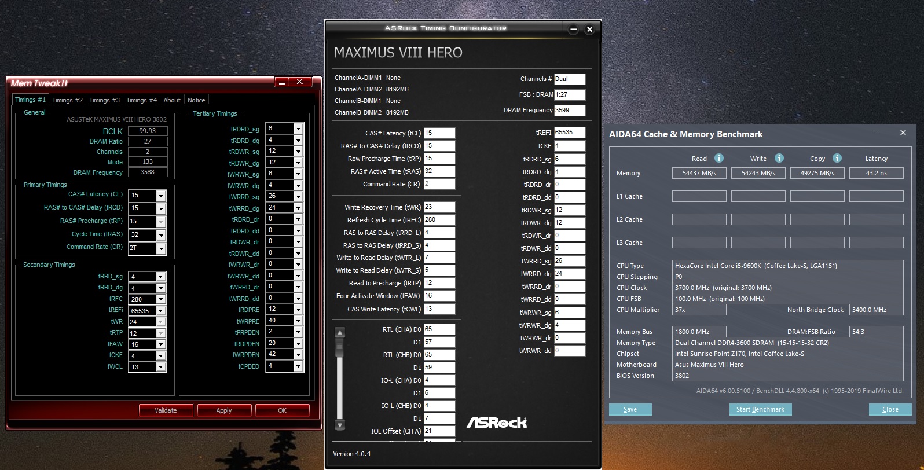Open tCKE dropdown in Mem TweakIt
Screen dimensions: 924x470
(161, 356)
